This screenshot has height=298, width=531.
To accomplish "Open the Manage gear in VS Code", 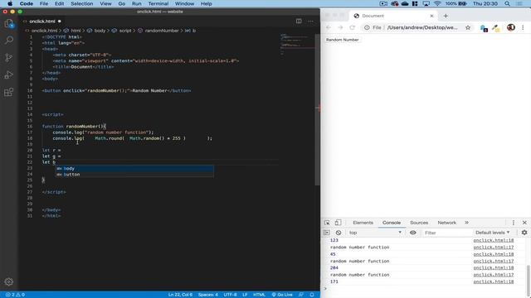I will click(x=9, y=281).
